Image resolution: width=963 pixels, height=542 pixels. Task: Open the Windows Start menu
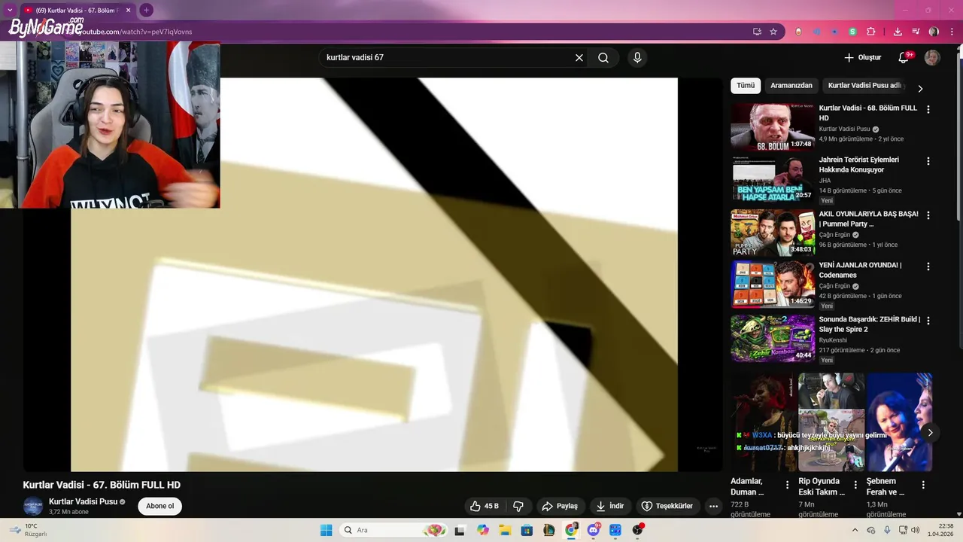326,530
